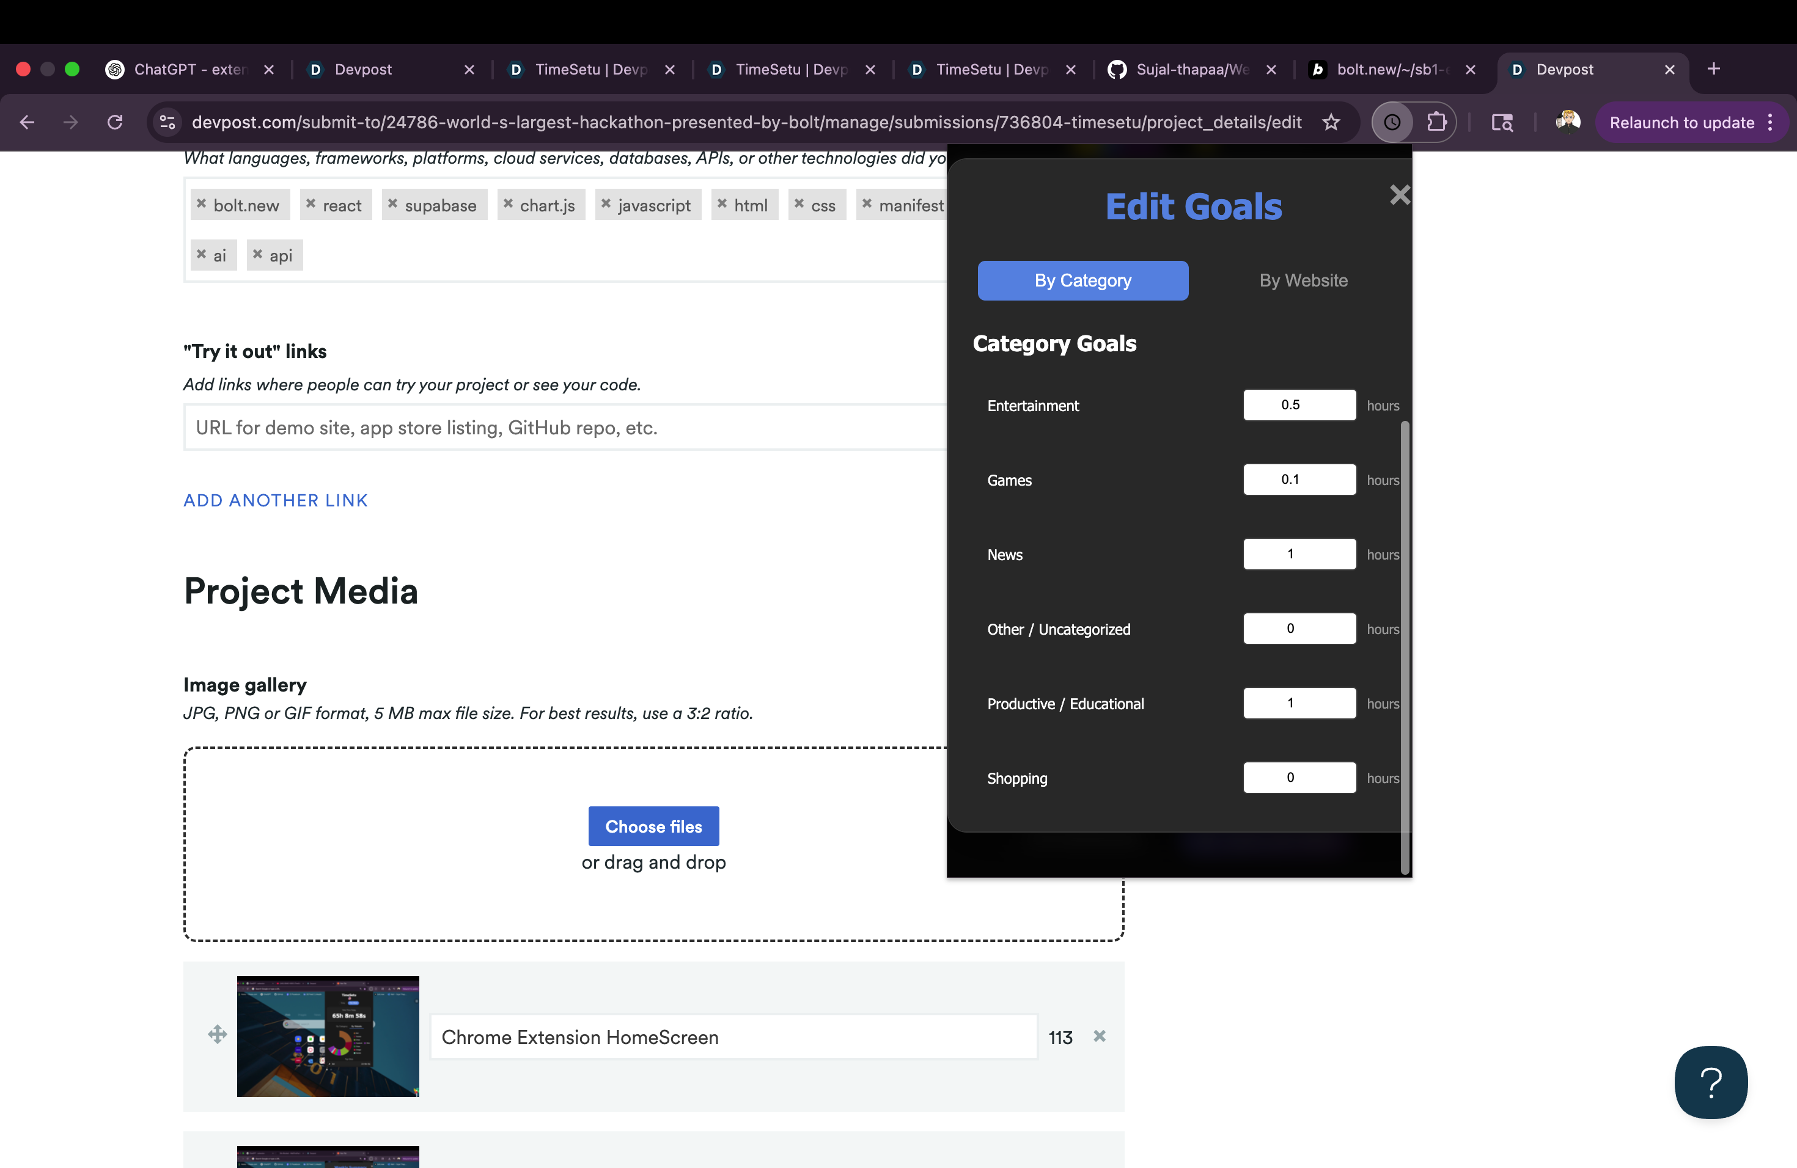This screenshot has width=1797, height=1168.
Task: Open the Chrome extensions puzzle icon
Action: [x=1436, y=122]
